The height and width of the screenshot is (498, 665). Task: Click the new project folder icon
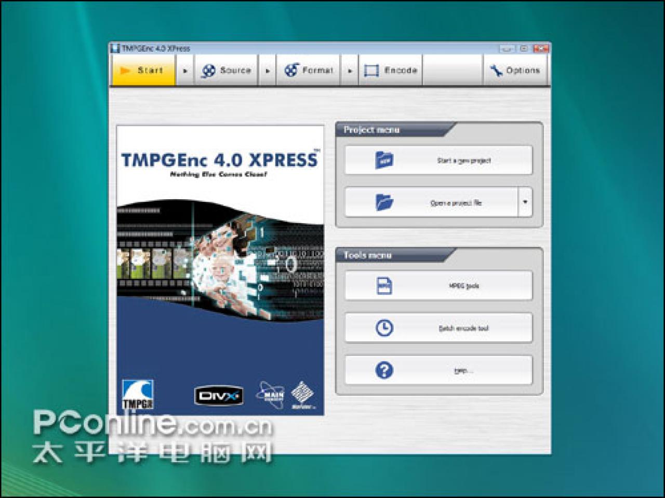pos(384,160)
